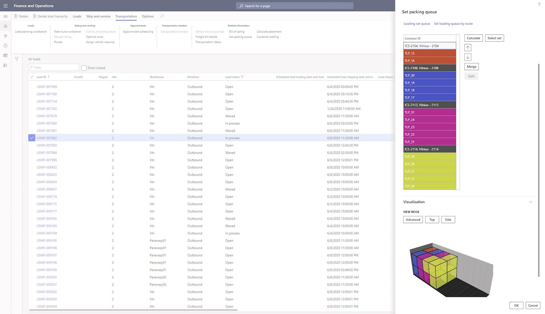Select the yellow TLP_29 container row
Viewport: 545px width, 314px height.
click(x=429, y=156)
